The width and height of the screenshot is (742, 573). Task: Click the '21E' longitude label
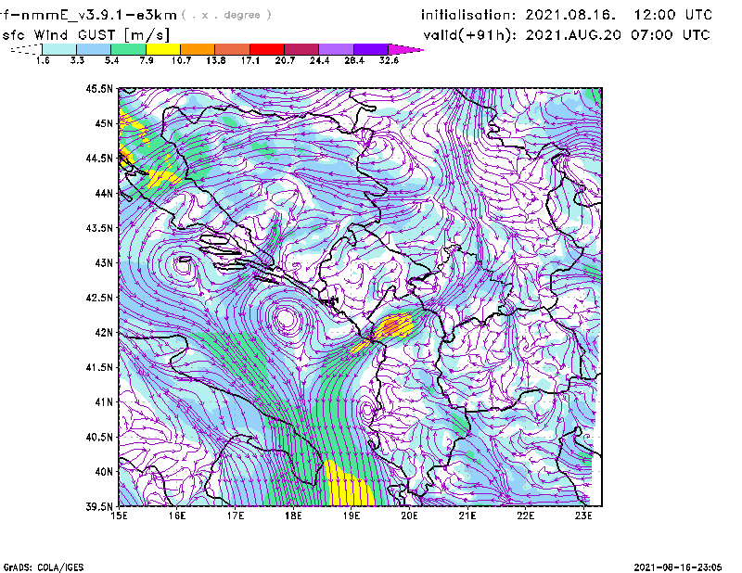(467, 516)
